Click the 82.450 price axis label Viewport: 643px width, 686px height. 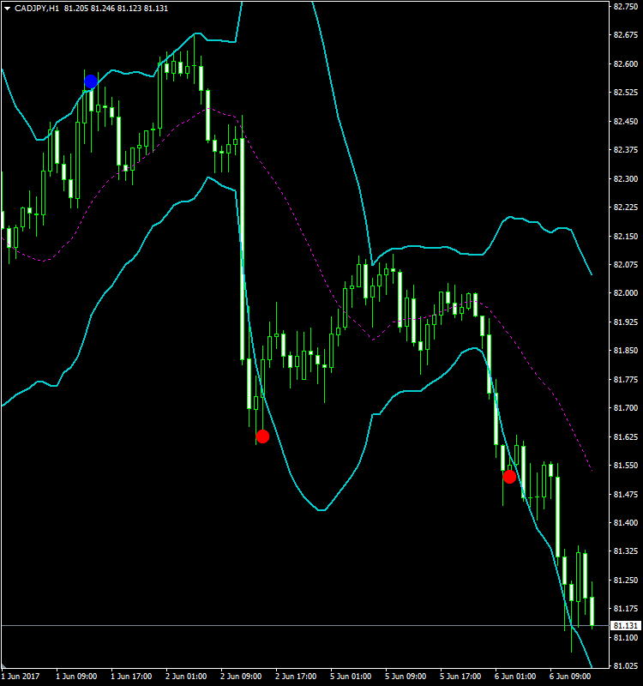click(x=626, y=121)
